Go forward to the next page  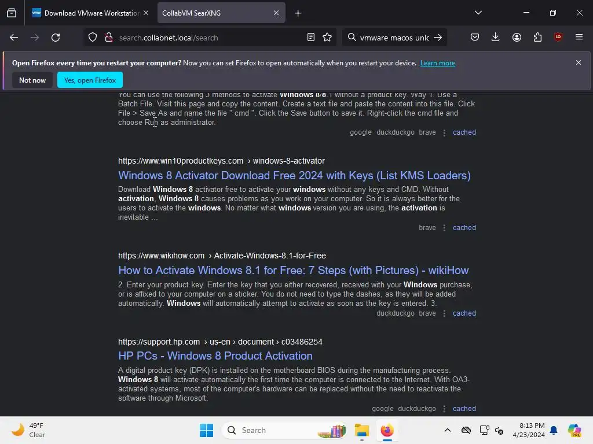35,38
